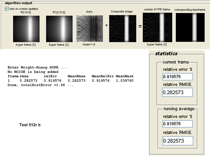
Task: Select the current HYPR frame image
Action: 157,28
